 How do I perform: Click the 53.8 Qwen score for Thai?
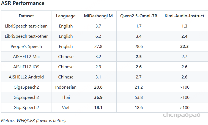139,97
